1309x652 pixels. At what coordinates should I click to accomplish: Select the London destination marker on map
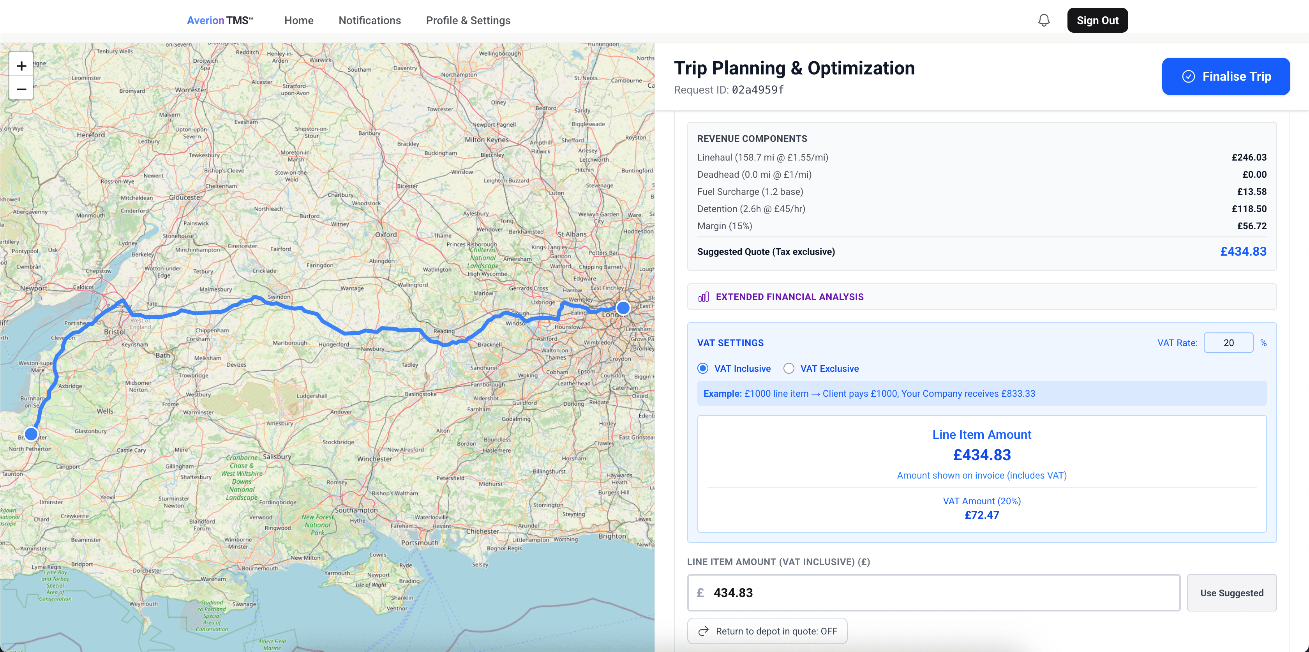click(x=623, y=307)
